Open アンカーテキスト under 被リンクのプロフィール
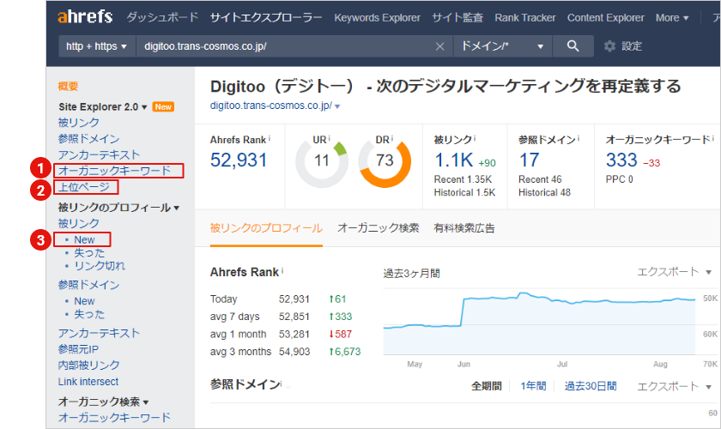Viewport: 721px width, 429px height. [99, 333]
